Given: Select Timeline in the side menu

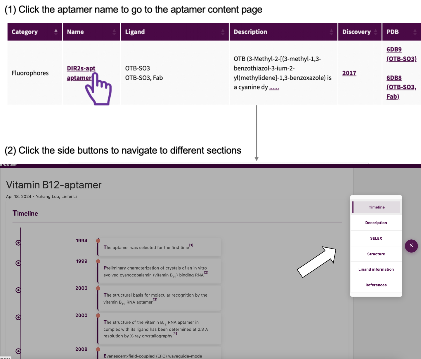Looking at the screenshot, I should coord(376,207).
